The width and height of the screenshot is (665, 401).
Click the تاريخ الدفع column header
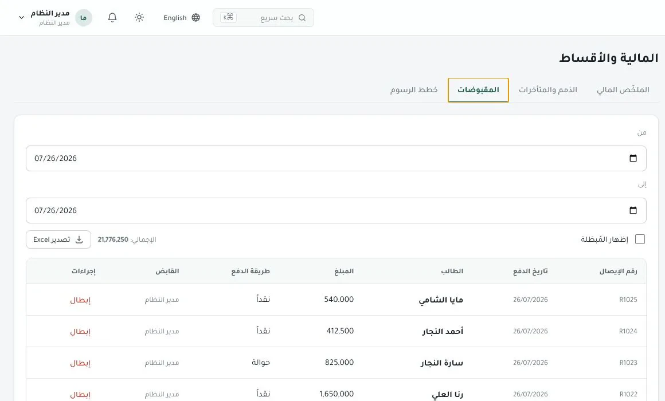[x=530, y=272]
